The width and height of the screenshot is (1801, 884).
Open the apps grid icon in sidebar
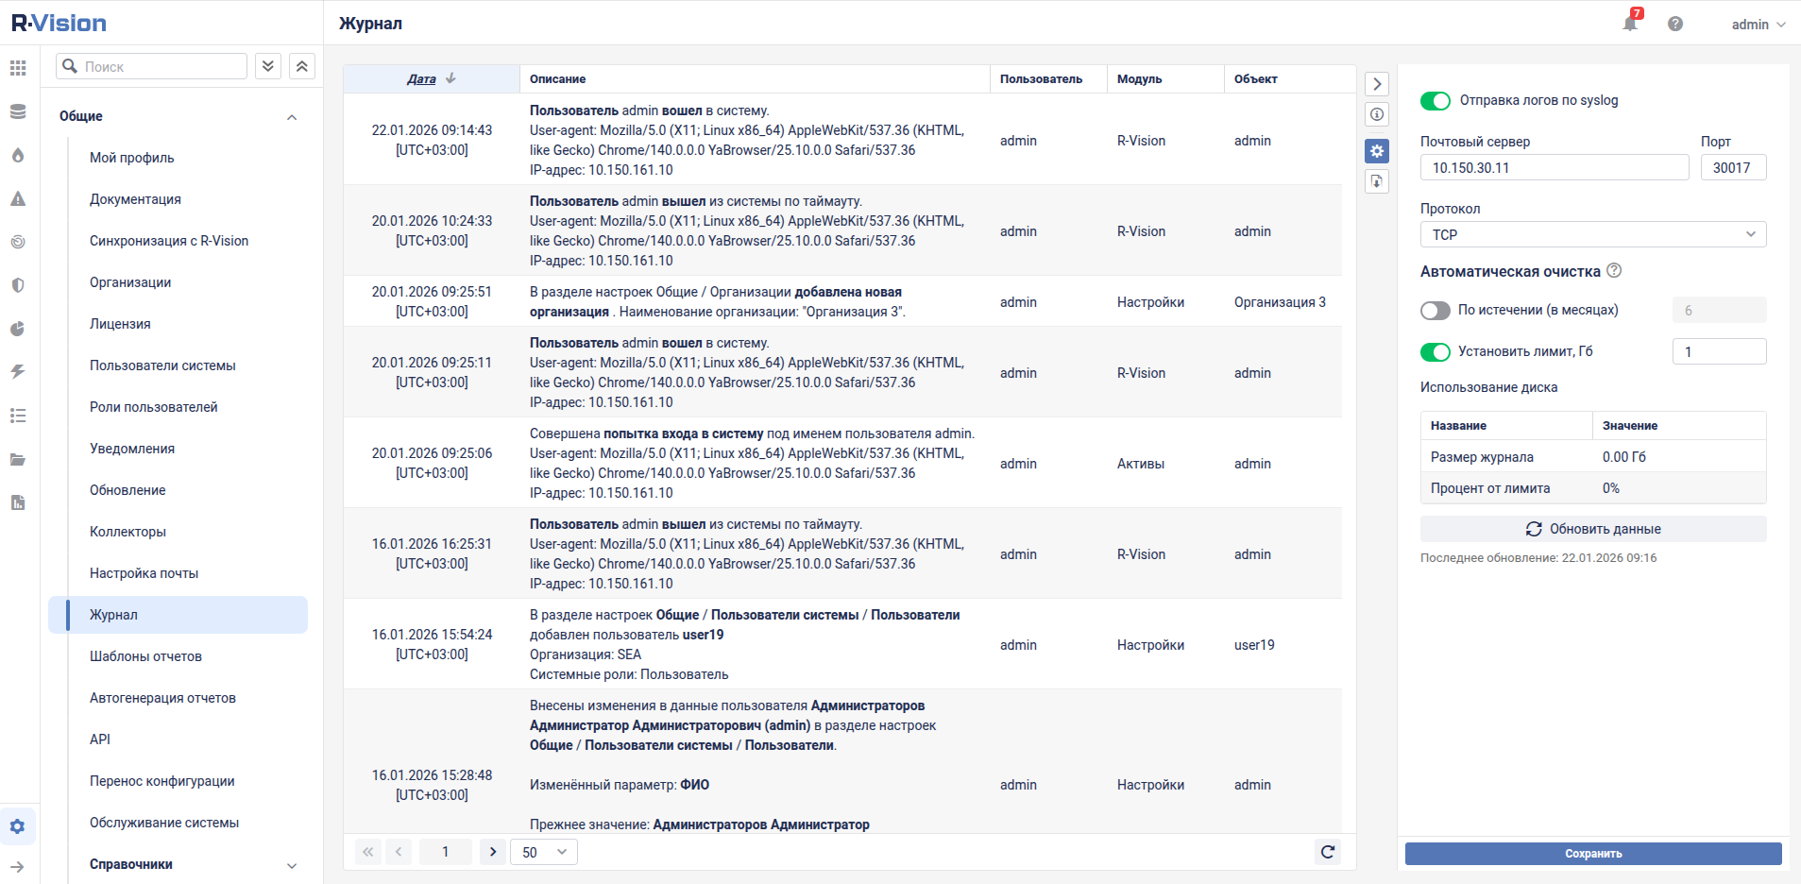point(18,68)
